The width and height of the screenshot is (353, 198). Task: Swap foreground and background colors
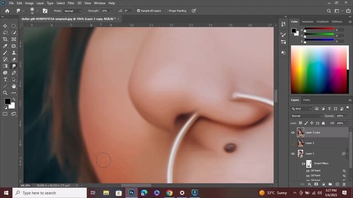point(14,99)
